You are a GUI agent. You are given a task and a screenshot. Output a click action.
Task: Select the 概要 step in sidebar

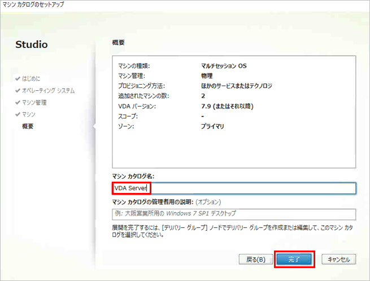pos(27,126)
